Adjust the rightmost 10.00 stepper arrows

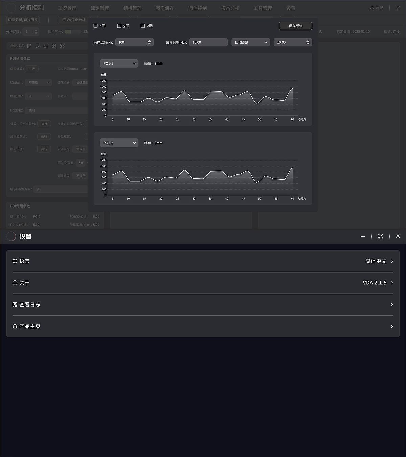coord(308,42)
